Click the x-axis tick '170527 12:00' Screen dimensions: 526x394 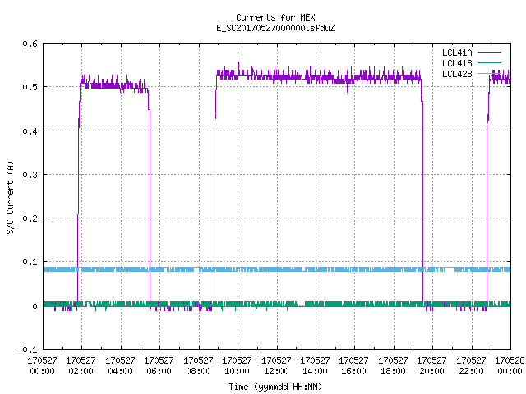tap(276, 366)
